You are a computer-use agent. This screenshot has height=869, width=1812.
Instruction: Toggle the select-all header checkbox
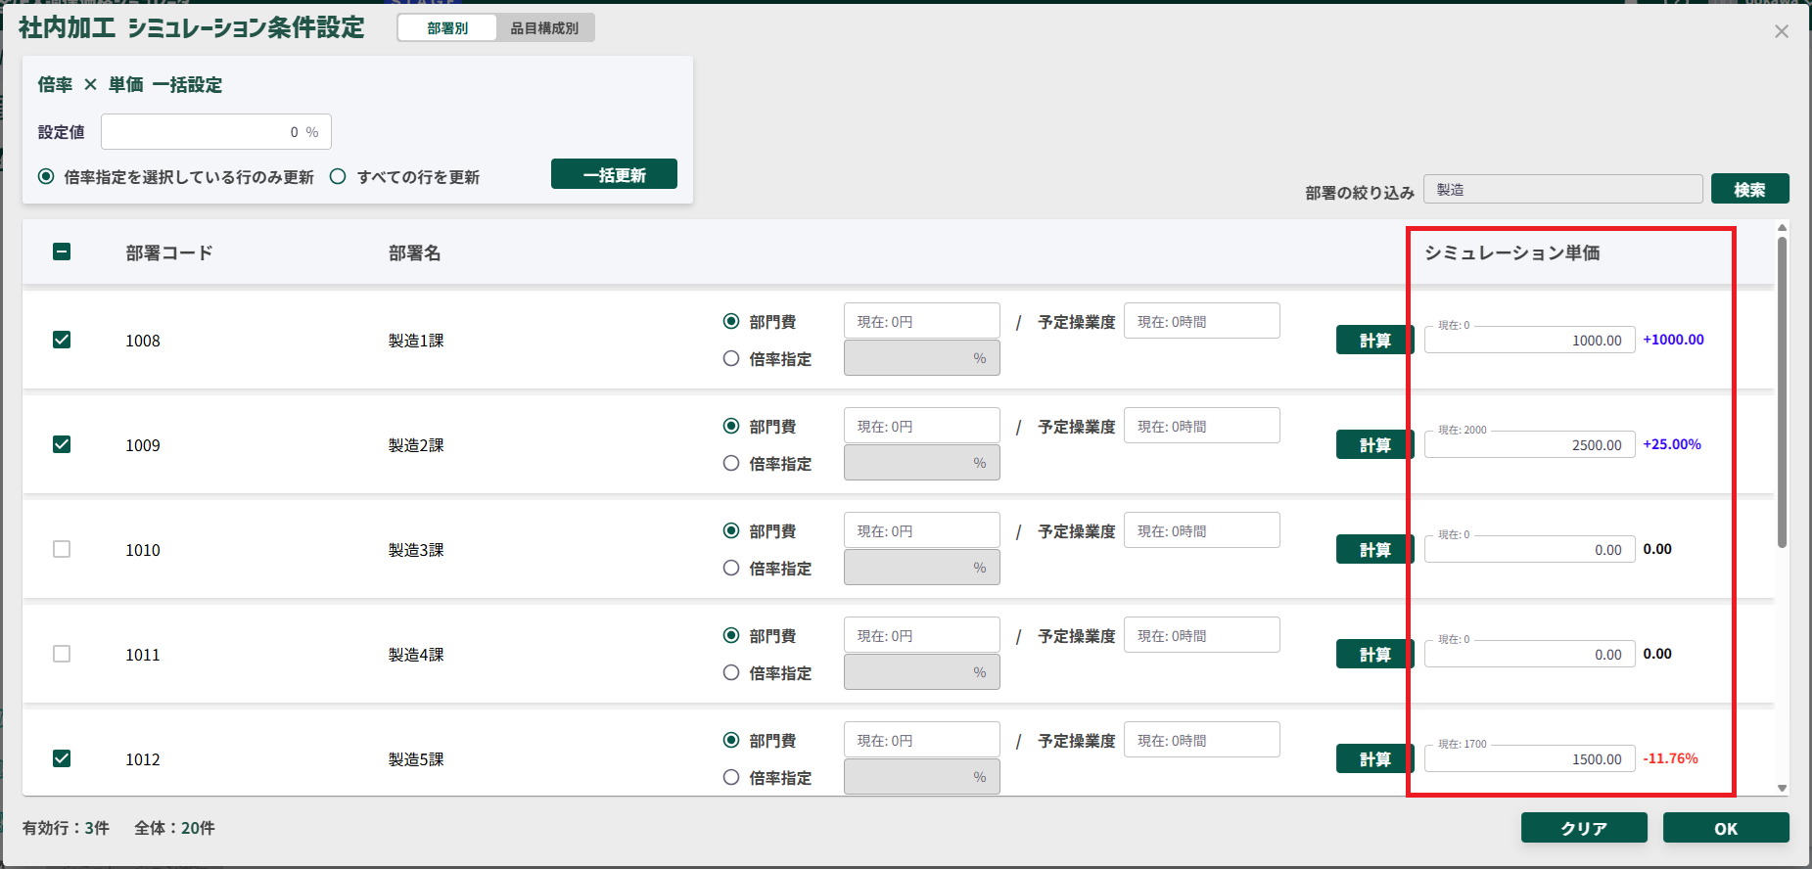click(62, 252)
